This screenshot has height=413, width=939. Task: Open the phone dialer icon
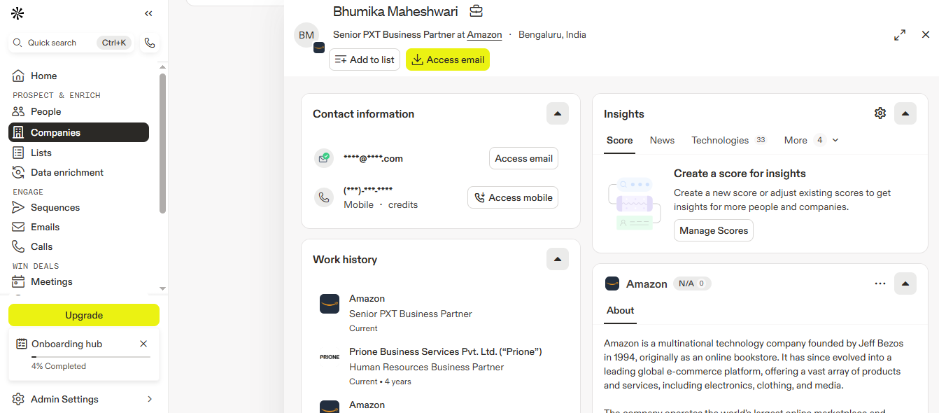[149, 43]
